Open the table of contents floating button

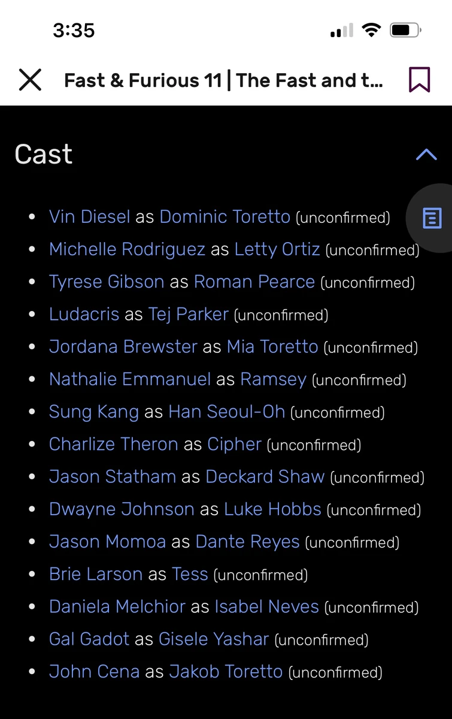pyautogui.click(x=431, y=219)
